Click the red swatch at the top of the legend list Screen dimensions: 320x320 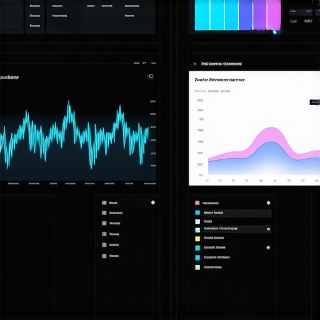(x=197, y=203)
